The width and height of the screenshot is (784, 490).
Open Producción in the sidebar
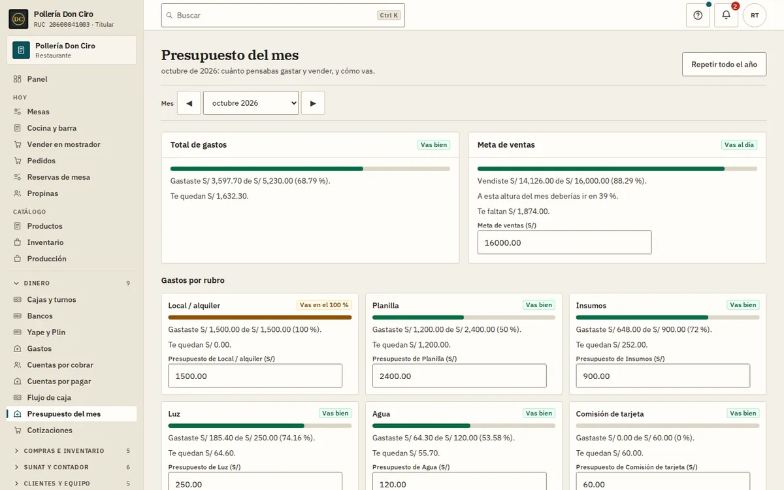72,259
